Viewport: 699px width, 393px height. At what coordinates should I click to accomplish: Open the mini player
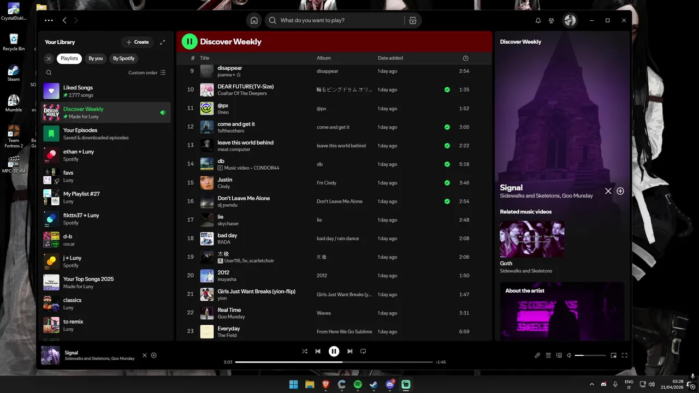(614, 355)
